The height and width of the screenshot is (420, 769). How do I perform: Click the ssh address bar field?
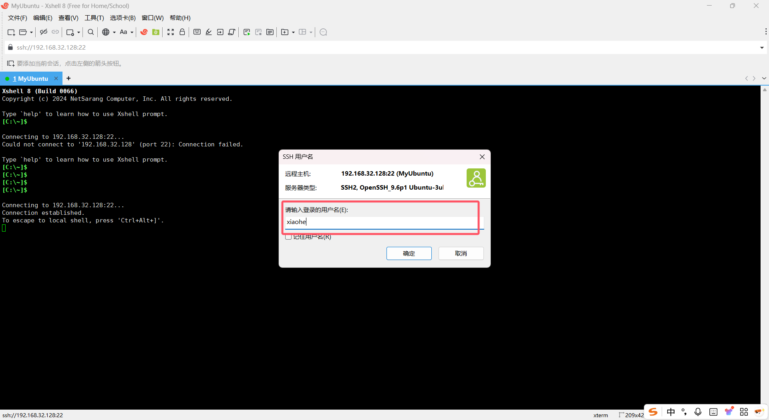[384, 47]
